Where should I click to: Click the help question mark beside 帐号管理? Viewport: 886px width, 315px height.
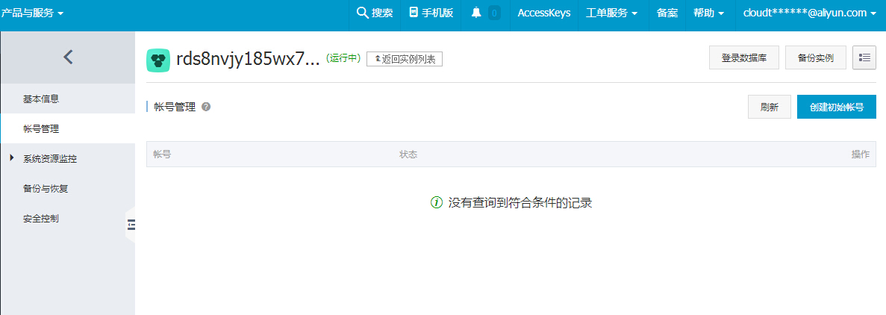click(x=206, y=107)
